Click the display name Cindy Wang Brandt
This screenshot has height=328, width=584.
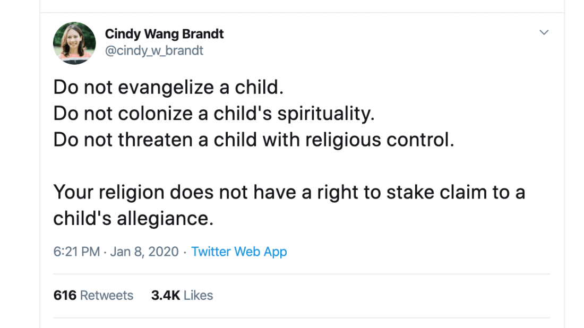tap(164, 34)
